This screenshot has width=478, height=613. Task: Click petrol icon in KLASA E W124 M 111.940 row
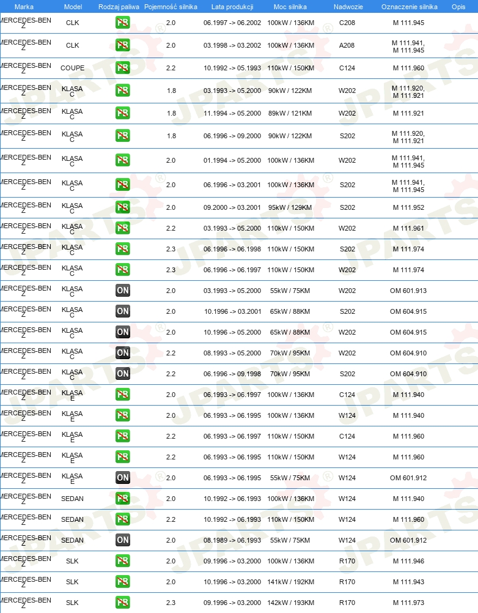coord(123,415)
